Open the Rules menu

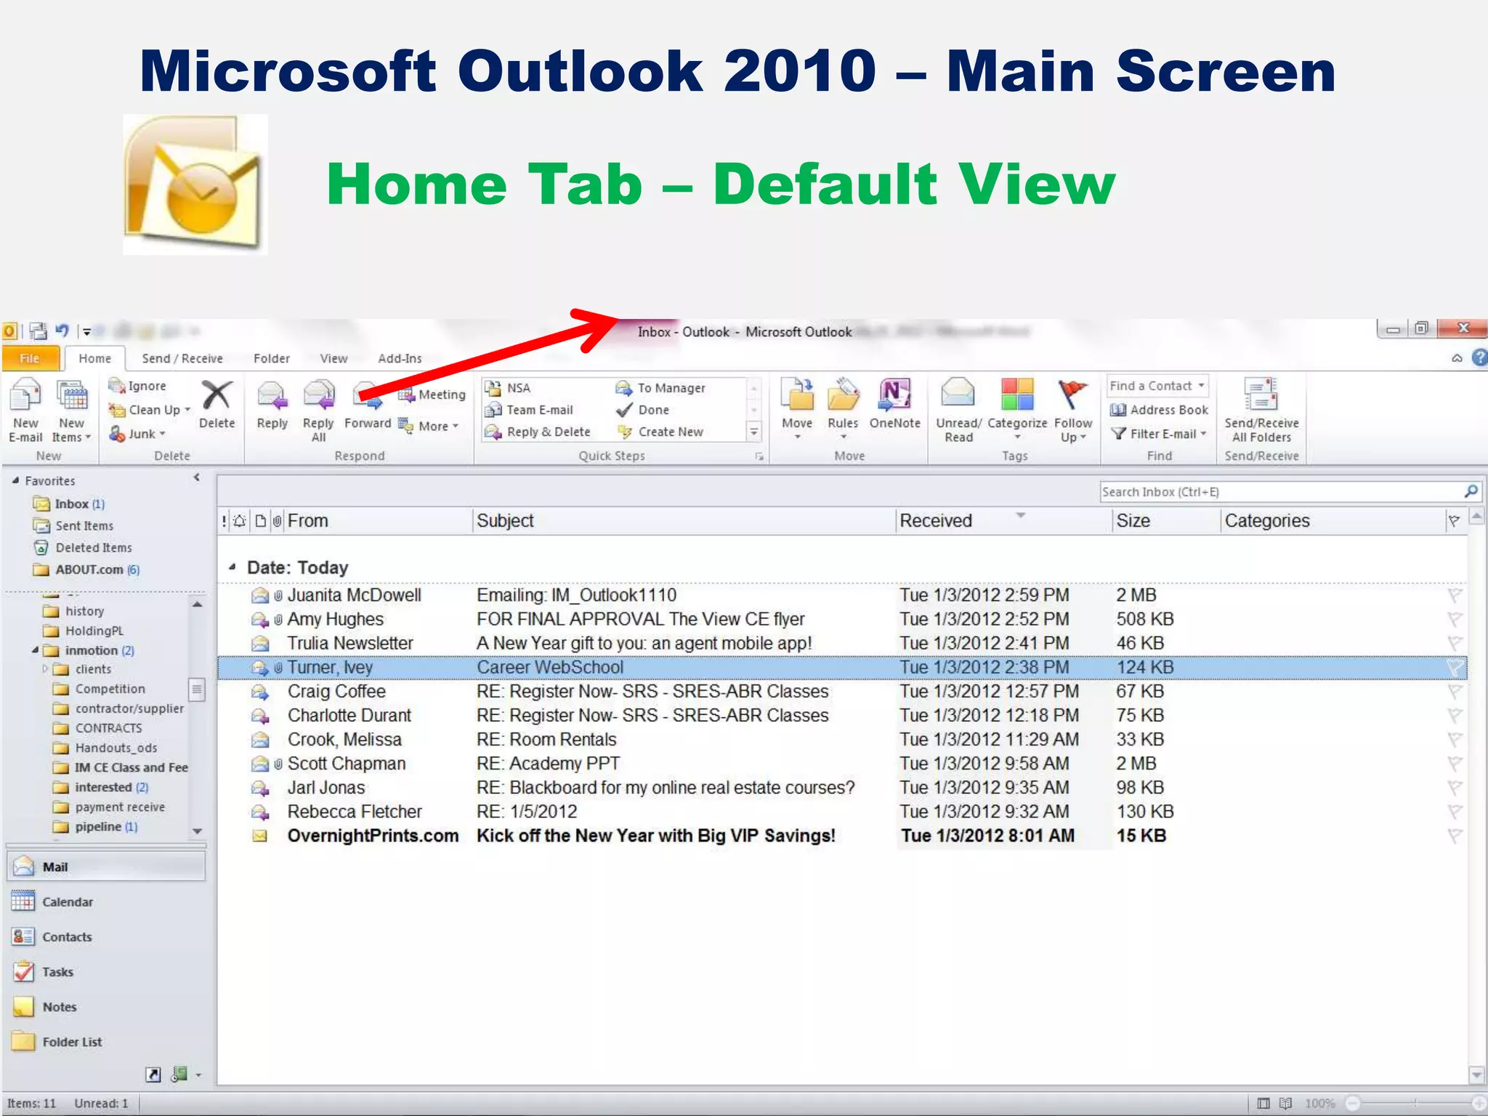point(843,409)
